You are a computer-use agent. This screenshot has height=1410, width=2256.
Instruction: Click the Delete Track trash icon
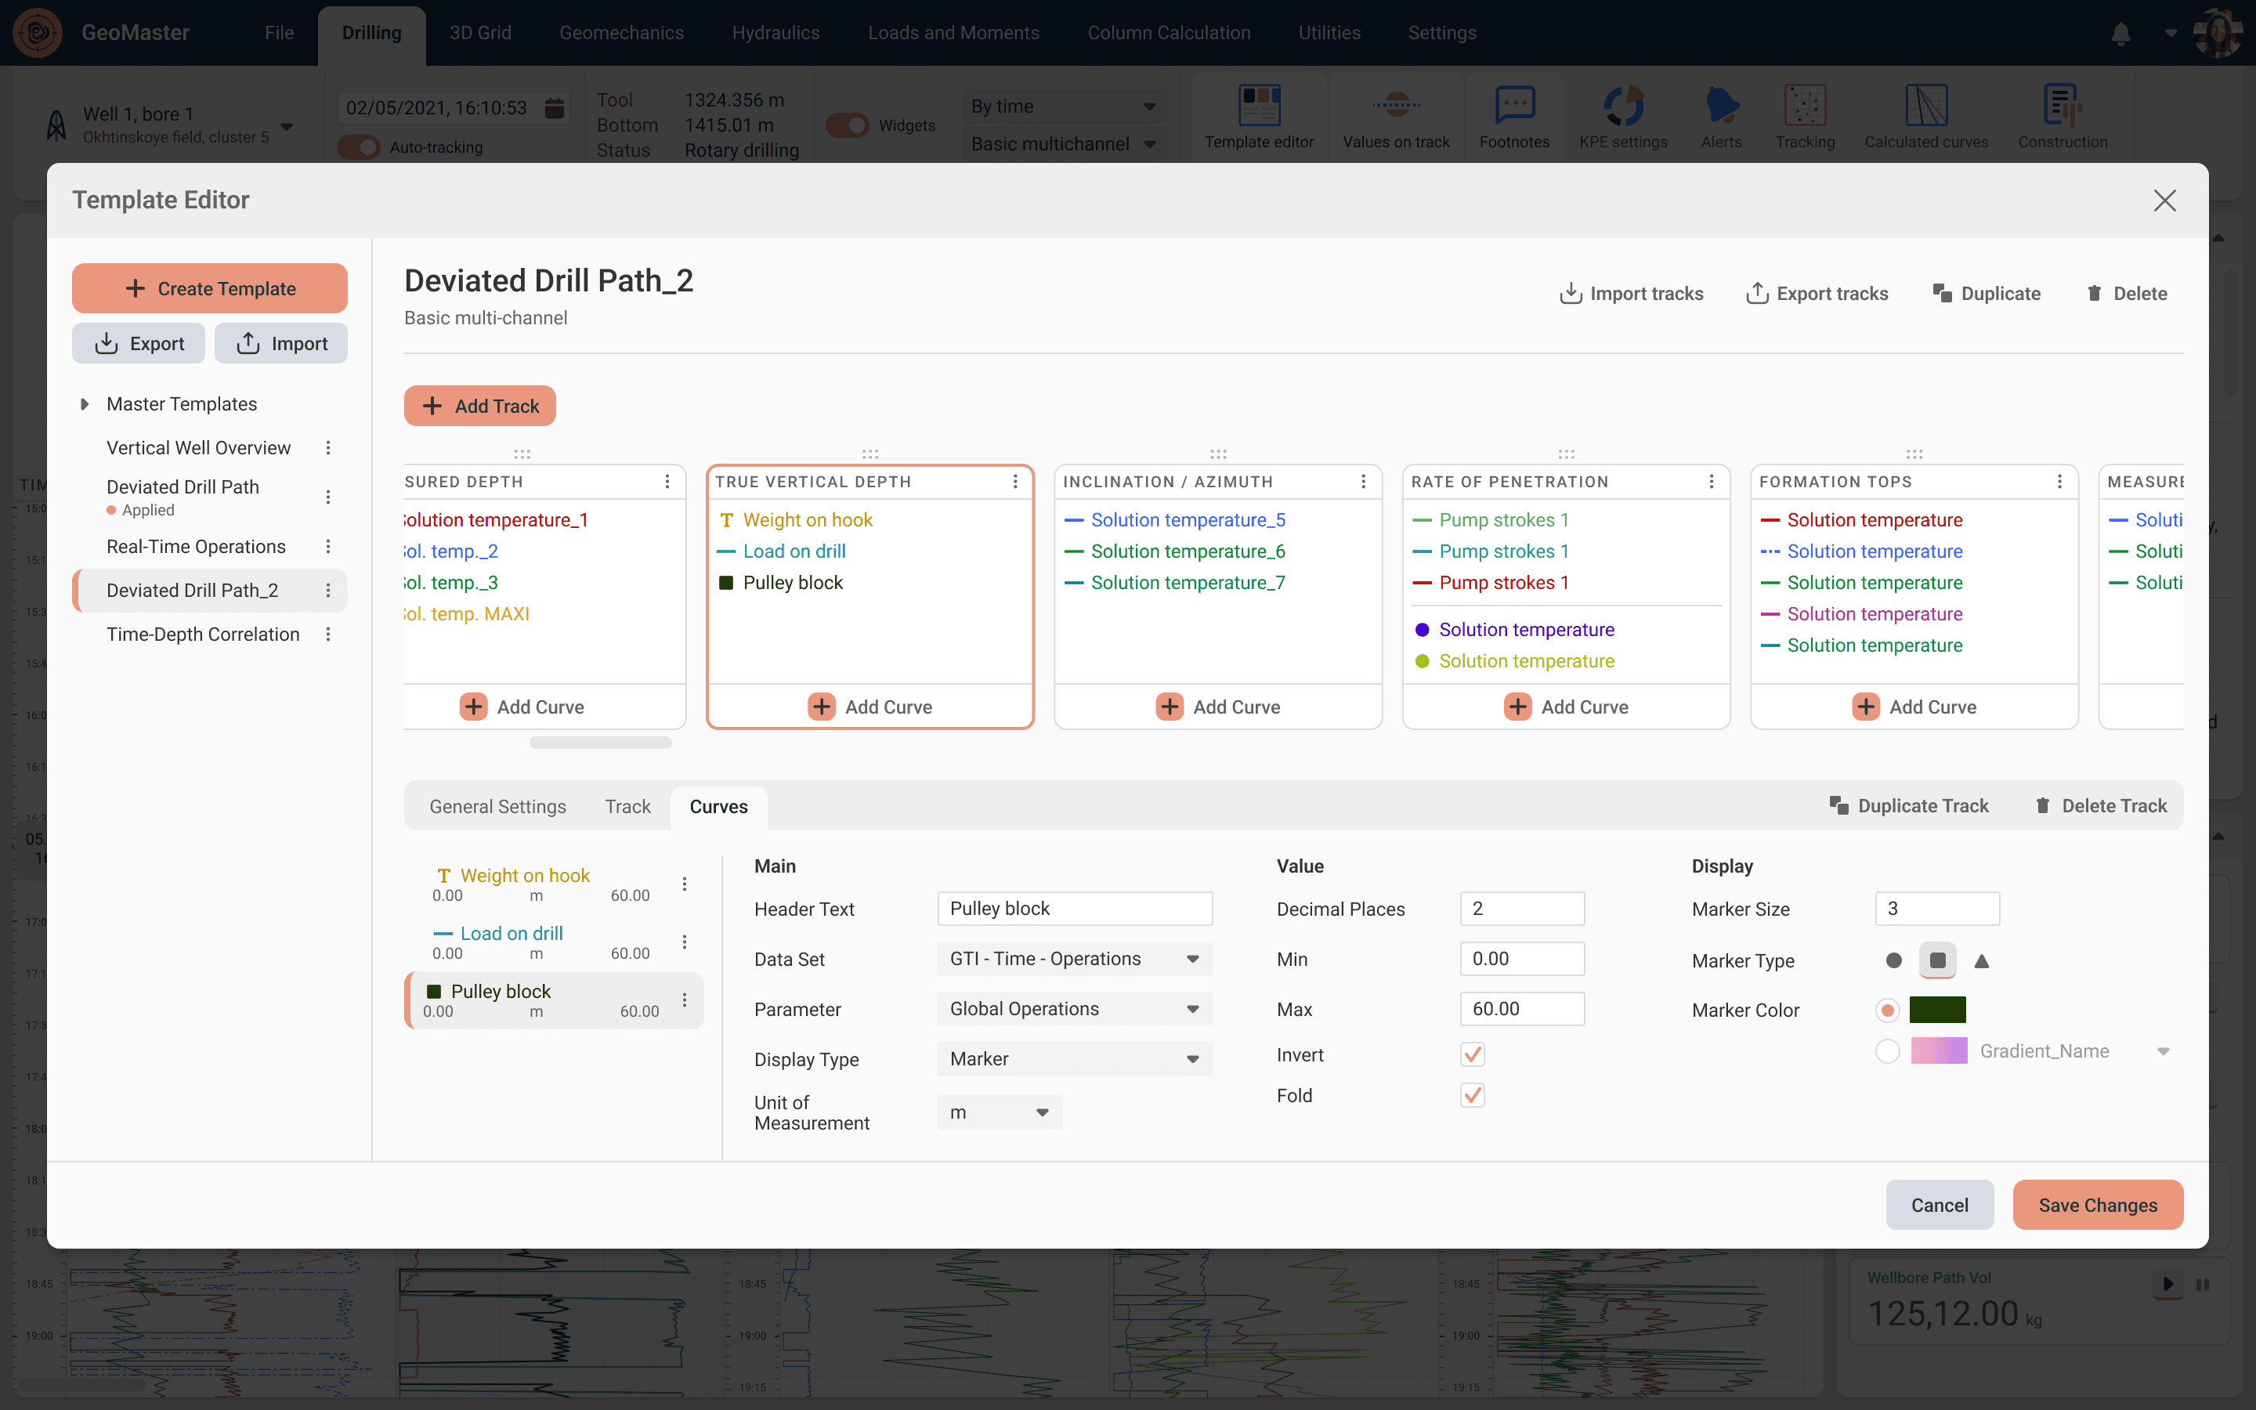(2042, 806)
